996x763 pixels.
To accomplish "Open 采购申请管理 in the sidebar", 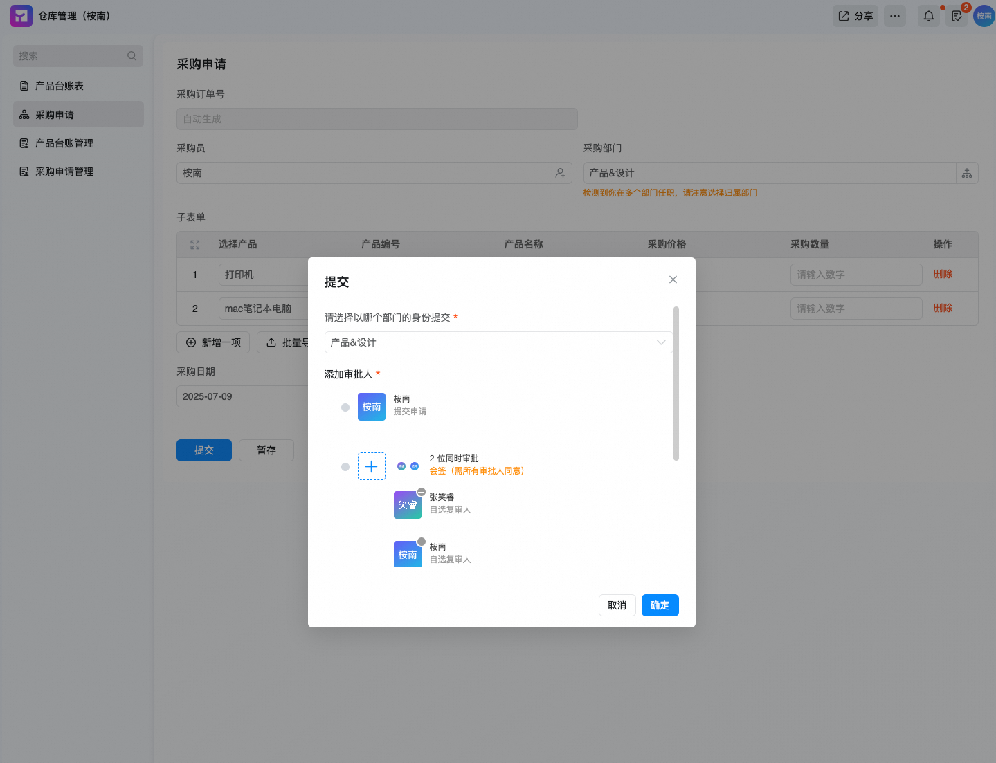I will pyautogui.click(x=64, y=172).
